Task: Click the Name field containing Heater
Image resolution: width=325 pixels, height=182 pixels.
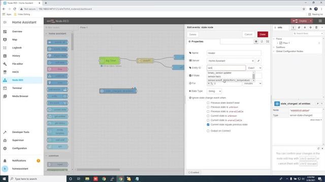Action: coord(234,53)
